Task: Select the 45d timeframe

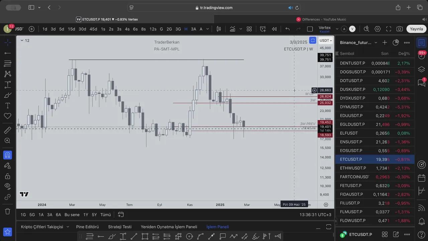Action: point(93,29)
